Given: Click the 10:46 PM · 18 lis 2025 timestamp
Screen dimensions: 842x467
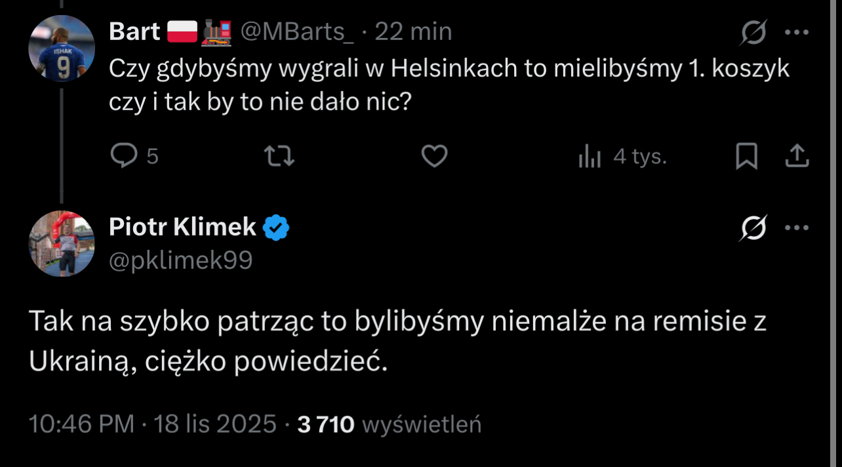Looking at the screenshot, I should coord(152,424).
